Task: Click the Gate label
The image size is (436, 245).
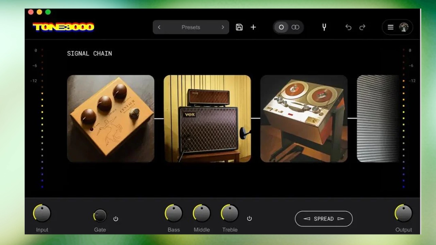Action: pos(100,230)
